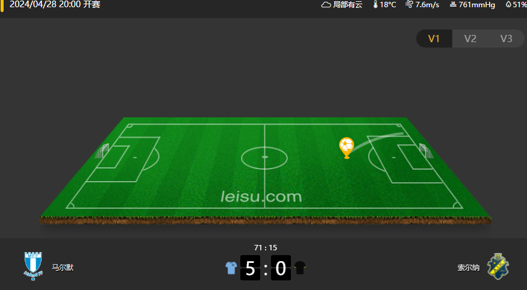Switch to the V3 pitch view

pos(506,39)
